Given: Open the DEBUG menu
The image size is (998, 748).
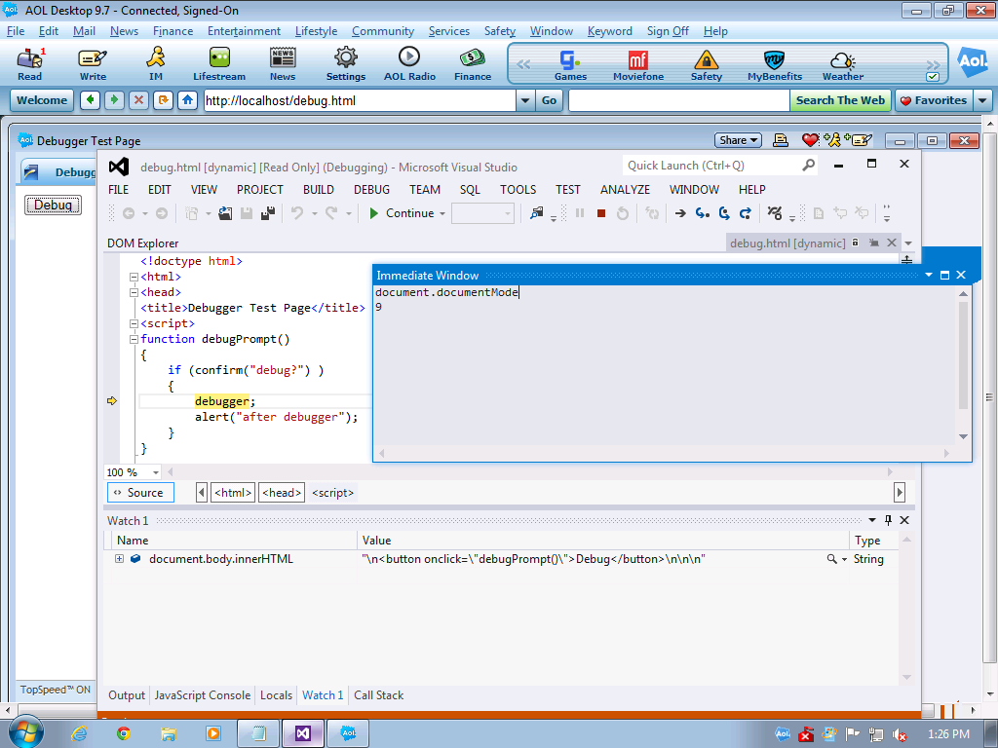Looking at the screenshot, I should point(371,189).
